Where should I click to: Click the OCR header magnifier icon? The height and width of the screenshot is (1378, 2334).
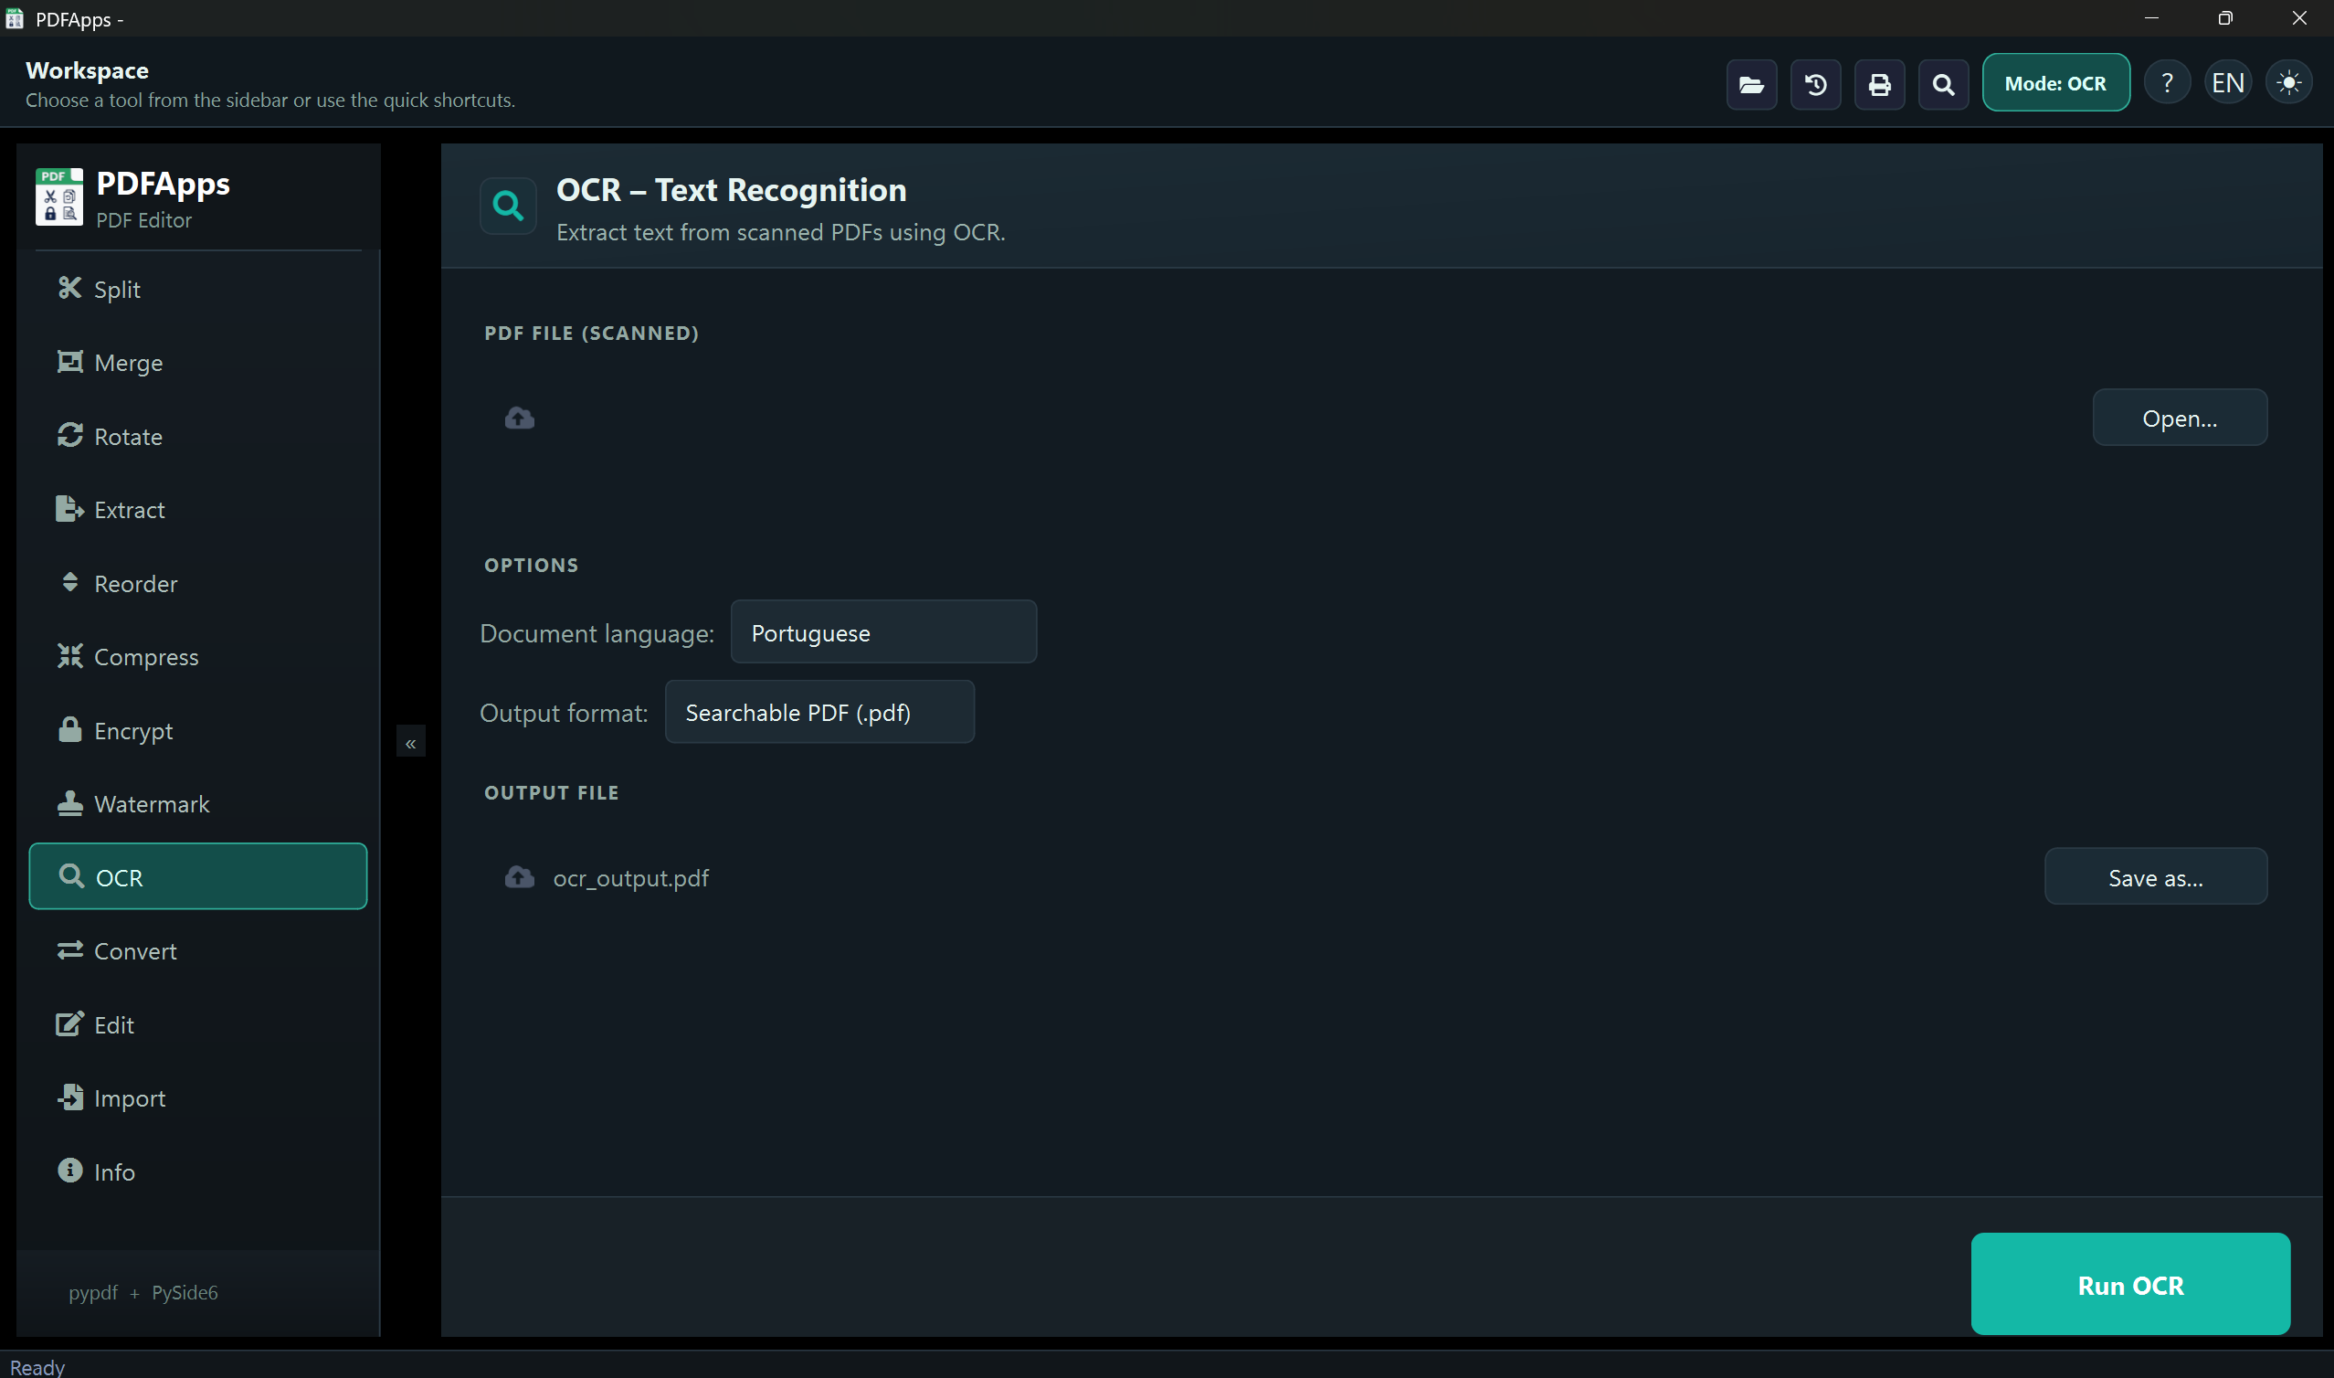coord(508,206)
